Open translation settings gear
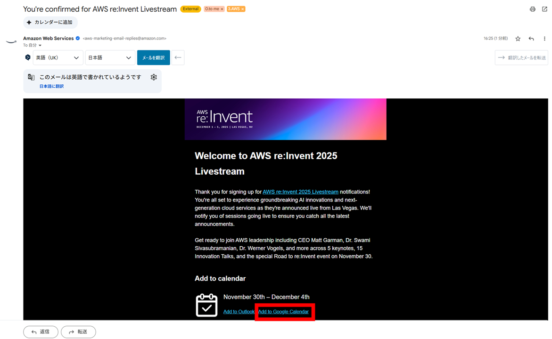552x339 pixels. (x=154, y=77)
